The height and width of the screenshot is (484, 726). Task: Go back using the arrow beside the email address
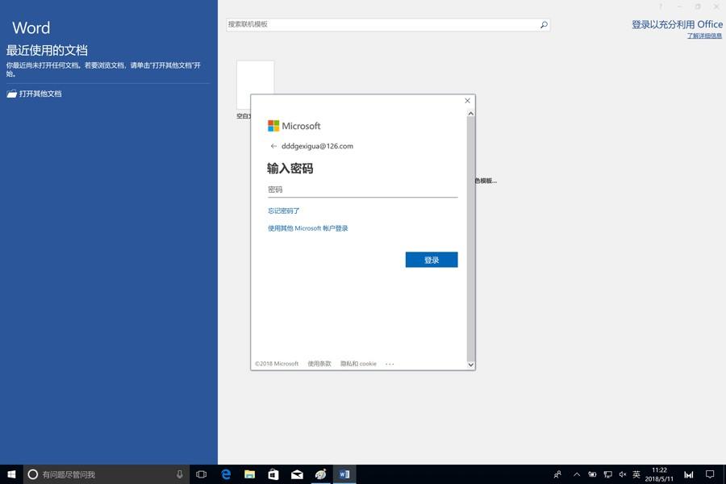pos(273,146)
